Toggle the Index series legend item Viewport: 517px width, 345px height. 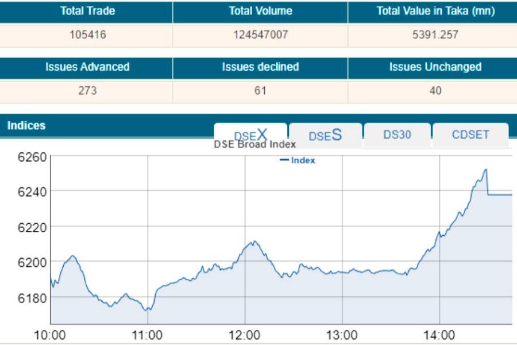298,160
